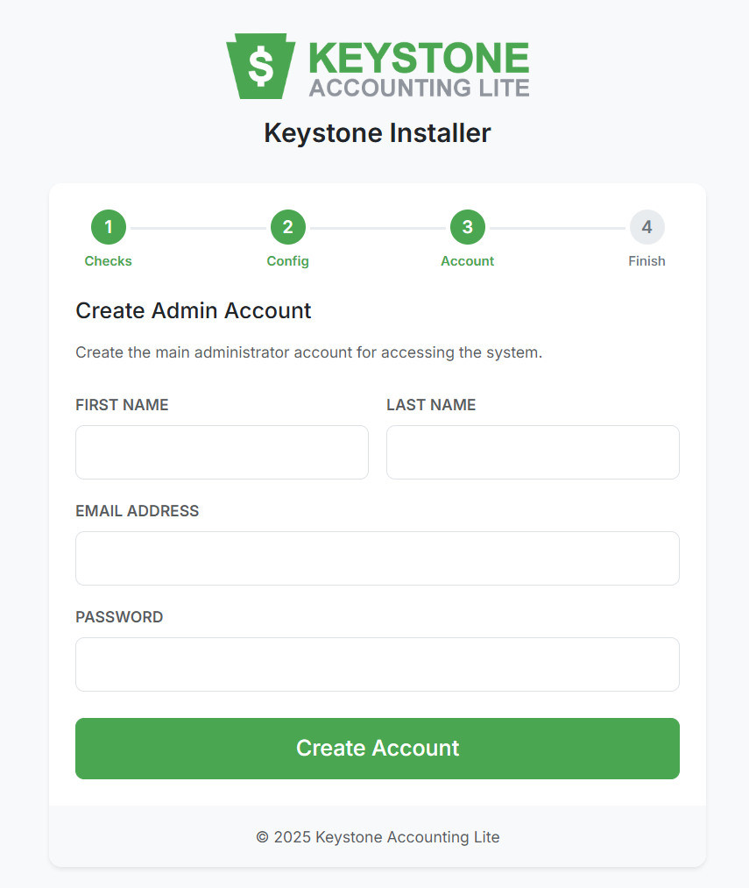Open the Finish step label
Viewport: 749px width, 888px height.
click(x=647, y=260)
